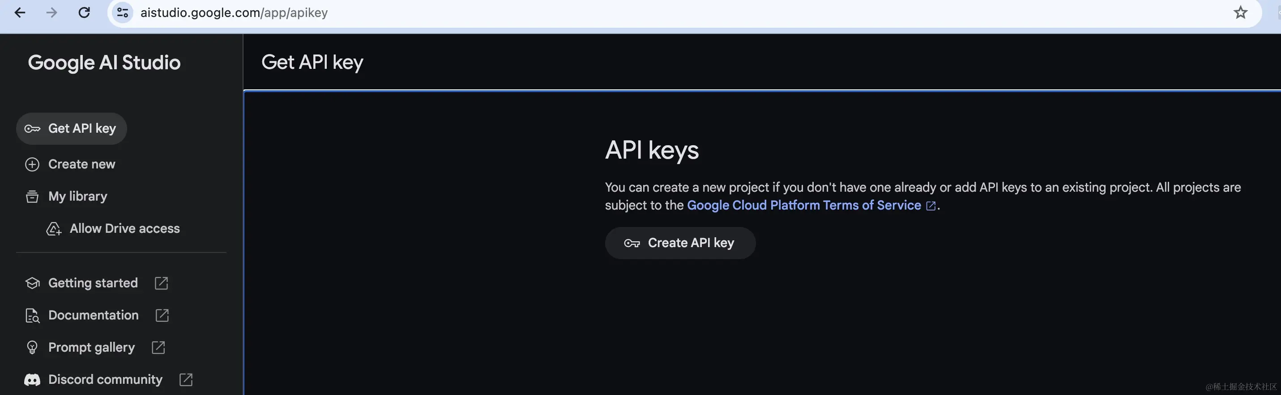Click external link icon next to Prompt gallery
This screenshot has height=395, width=1281.
click(x=158, y=347)
